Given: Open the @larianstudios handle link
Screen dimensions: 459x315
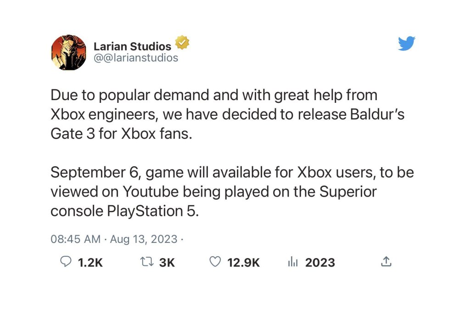Looking at the screenshot, I should click(136, 58).
